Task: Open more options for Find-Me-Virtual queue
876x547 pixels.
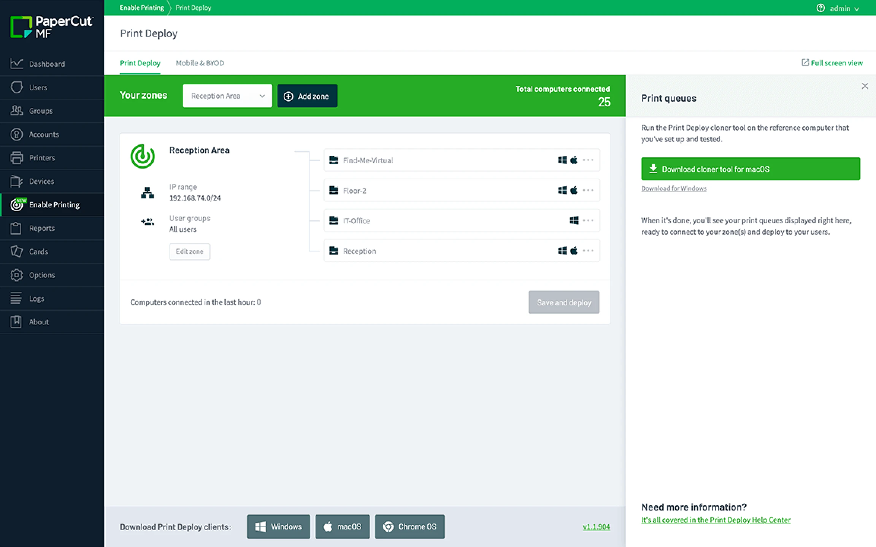Action: (588, 160)
